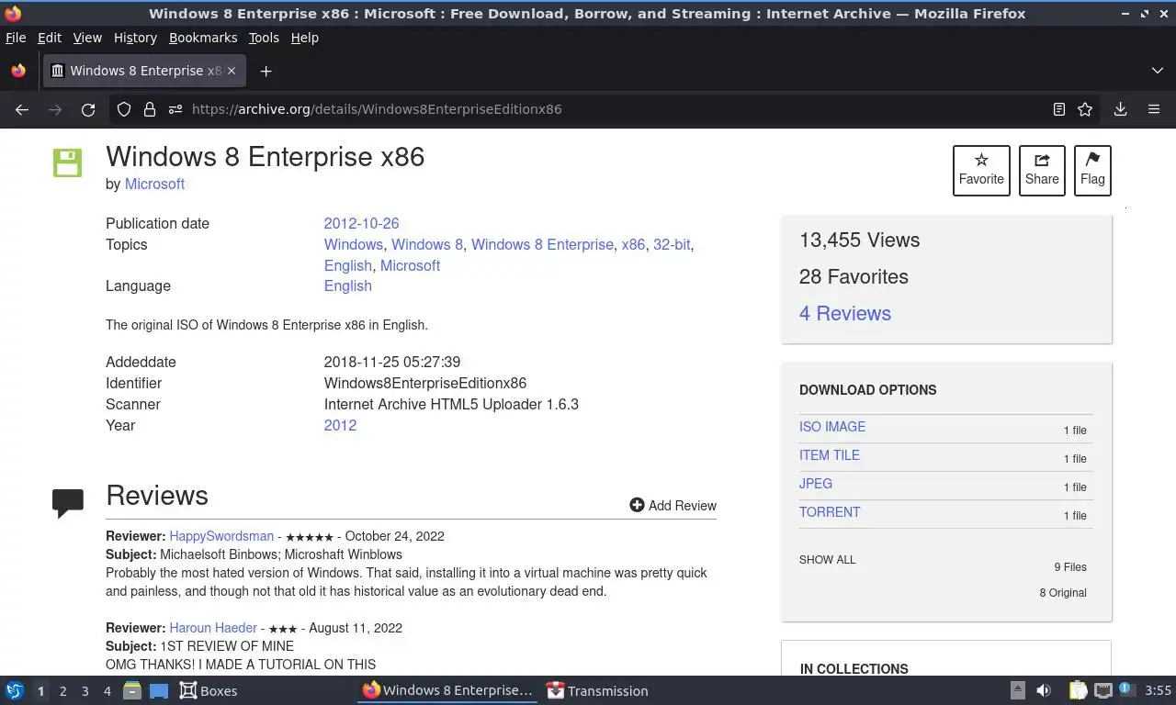1176x705 pixels.
Task: Switch to workspace 2
Action: pyautogui.click(x=62, y=691)
